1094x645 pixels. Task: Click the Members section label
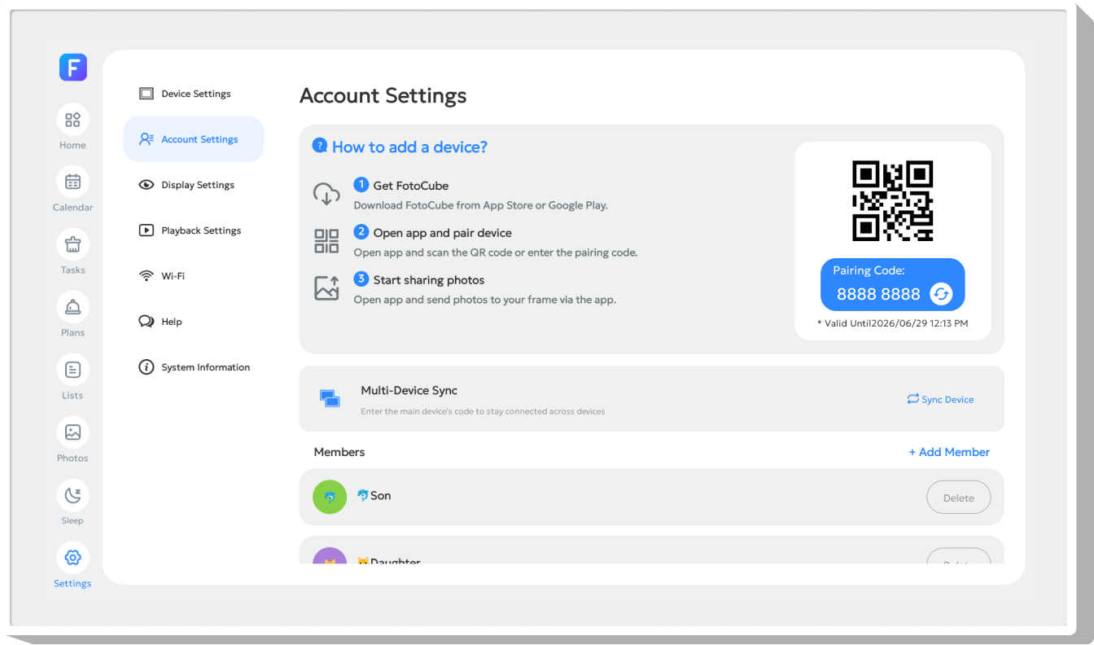339,452
